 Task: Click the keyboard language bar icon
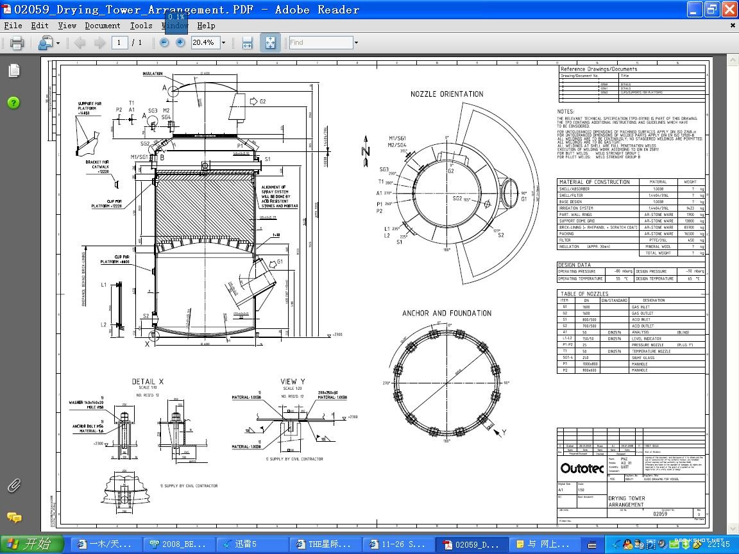coord(592,545)
